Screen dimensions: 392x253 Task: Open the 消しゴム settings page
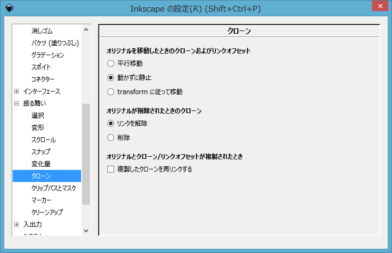coord(42,31)
